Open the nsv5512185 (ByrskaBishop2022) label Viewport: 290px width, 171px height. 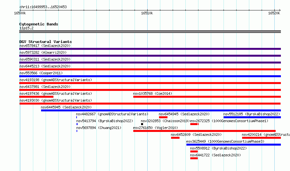click(252, 114)
